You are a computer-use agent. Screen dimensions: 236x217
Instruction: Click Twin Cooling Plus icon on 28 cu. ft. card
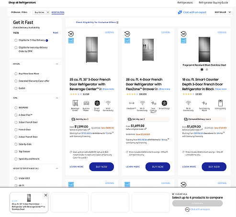pyautogui.click(x=154, y=103)
